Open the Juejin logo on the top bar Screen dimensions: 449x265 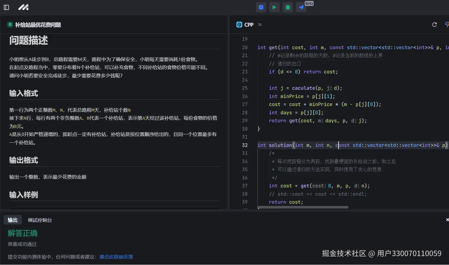click(23, 7)
